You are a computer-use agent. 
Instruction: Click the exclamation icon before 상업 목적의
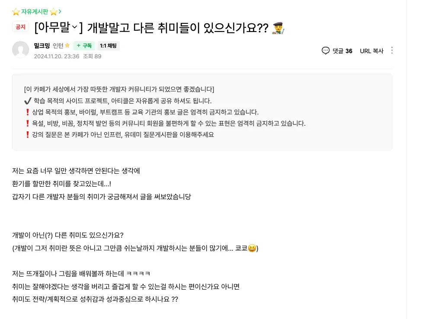28,112
